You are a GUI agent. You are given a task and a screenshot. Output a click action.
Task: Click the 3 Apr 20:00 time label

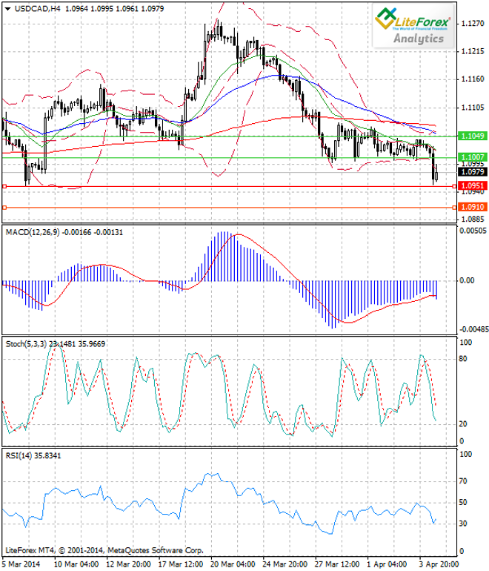click(x=439, y=564)
